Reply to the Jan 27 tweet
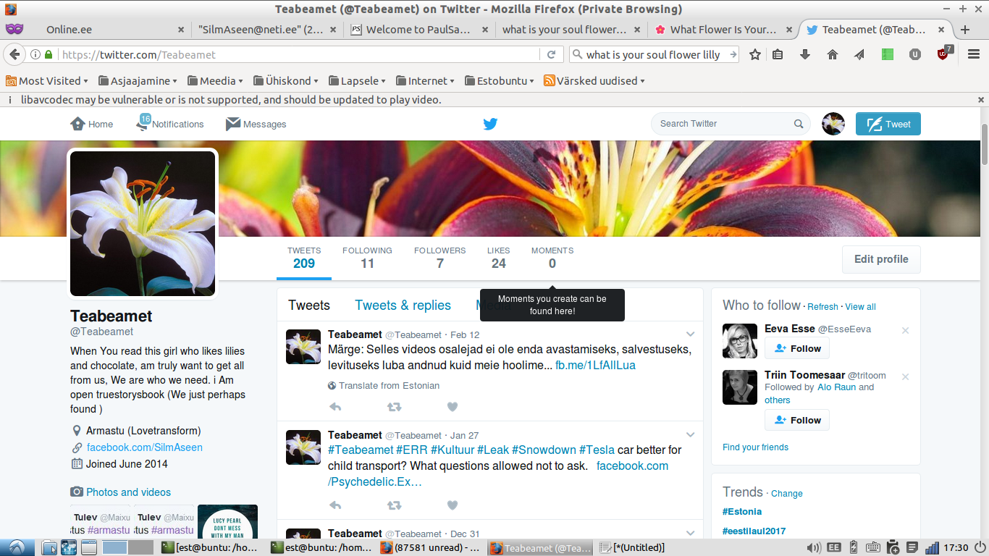This screenshot has width=989, height=556. pos(335,505)
